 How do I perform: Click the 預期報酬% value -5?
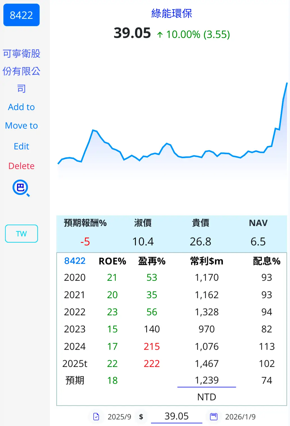(x=85, y=242)
